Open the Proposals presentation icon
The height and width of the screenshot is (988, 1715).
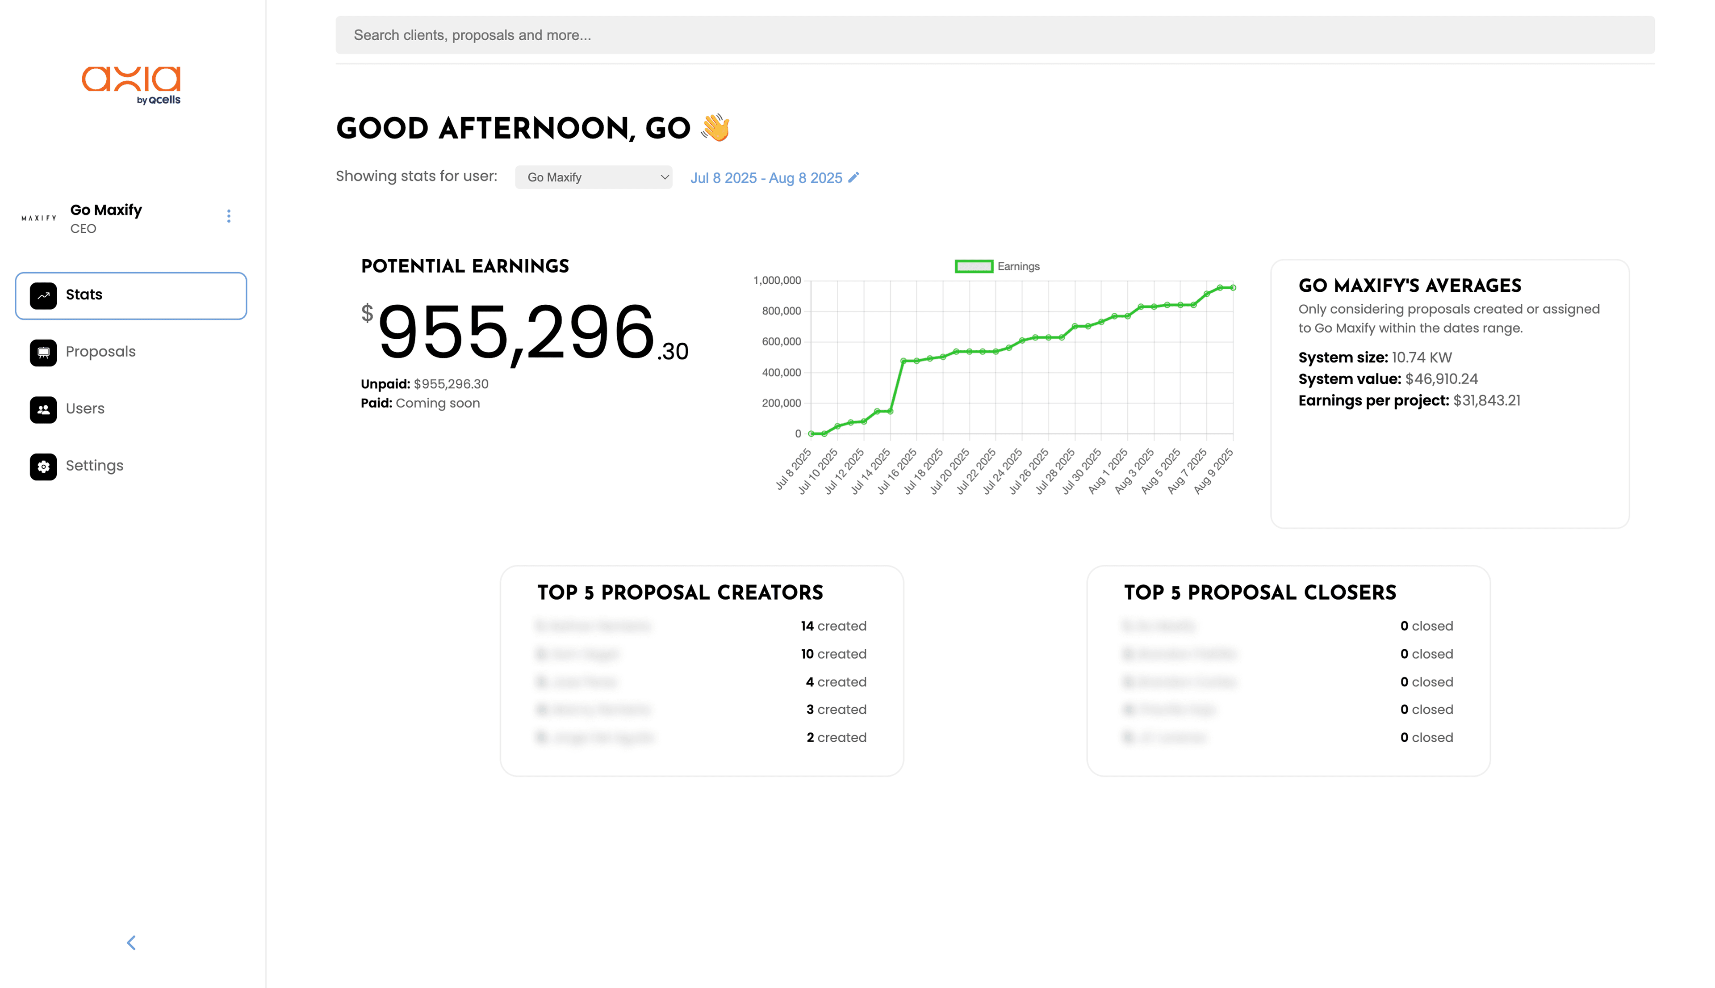[43, 353]
